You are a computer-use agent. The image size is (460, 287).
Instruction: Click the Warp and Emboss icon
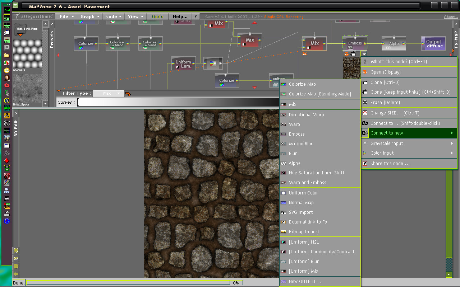(x=284, y=183)
